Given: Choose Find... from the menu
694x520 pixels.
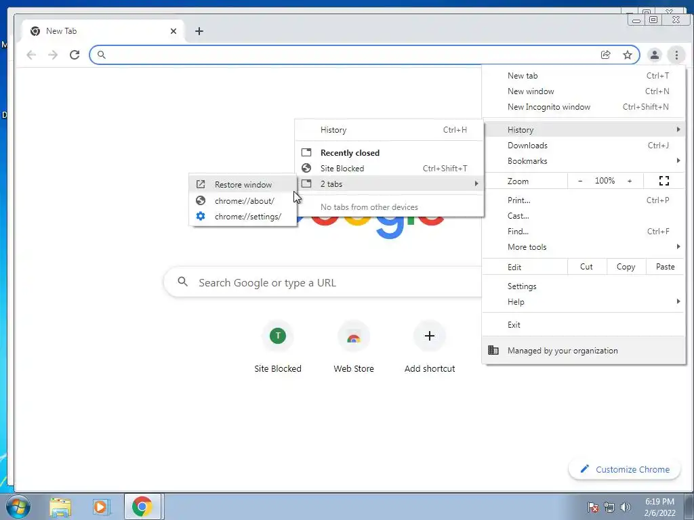Looking at the screenshot, I should (x=584, y=232).
